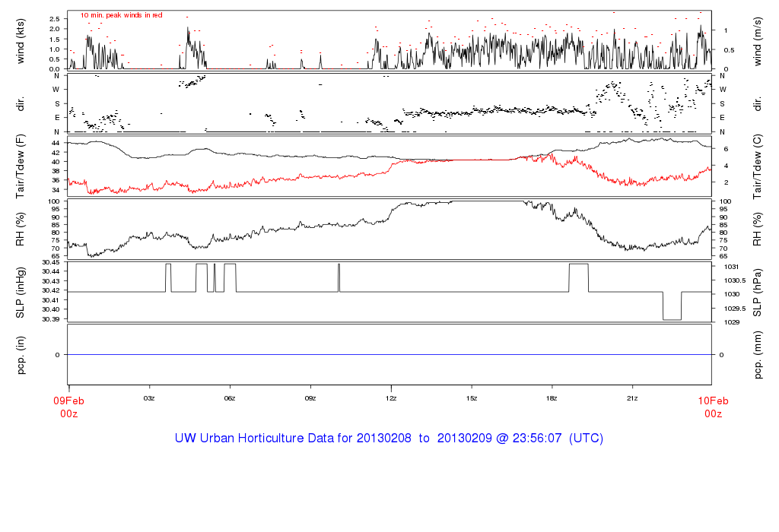Click the '44' temperature axis value
Image resolution: width=779 pixels, height=532 pixels.
56,143
